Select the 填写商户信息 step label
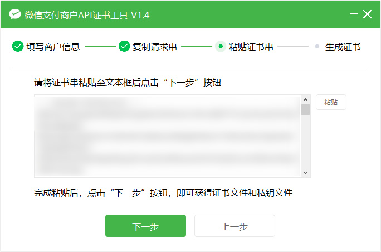The image size is (381, 252). coord(53,47)
